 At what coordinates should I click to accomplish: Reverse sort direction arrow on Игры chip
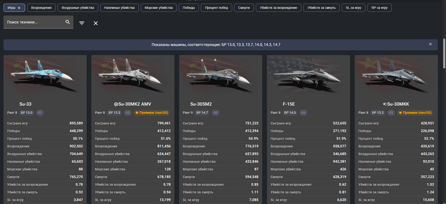(x=19, y=8)
